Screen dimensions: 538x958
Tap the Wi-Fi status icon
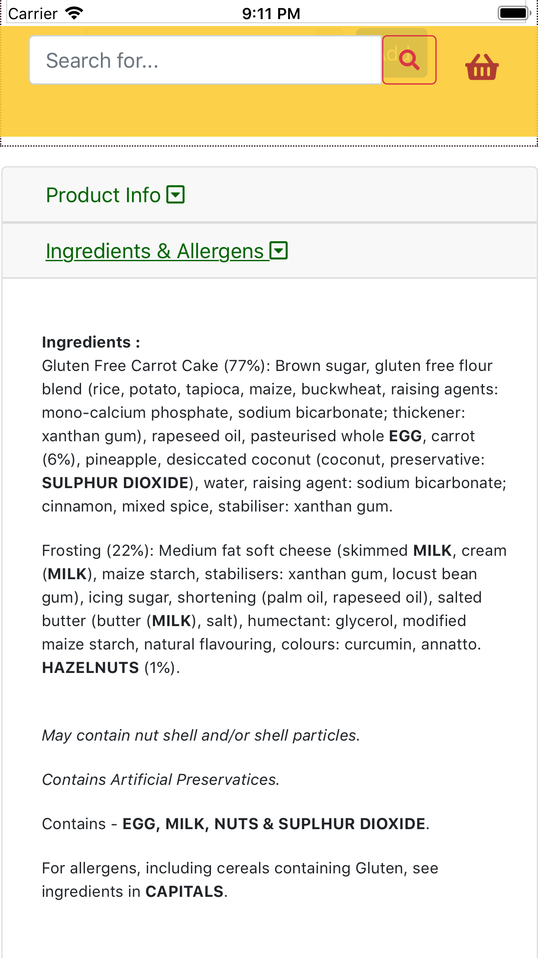[x=74, y=13]
